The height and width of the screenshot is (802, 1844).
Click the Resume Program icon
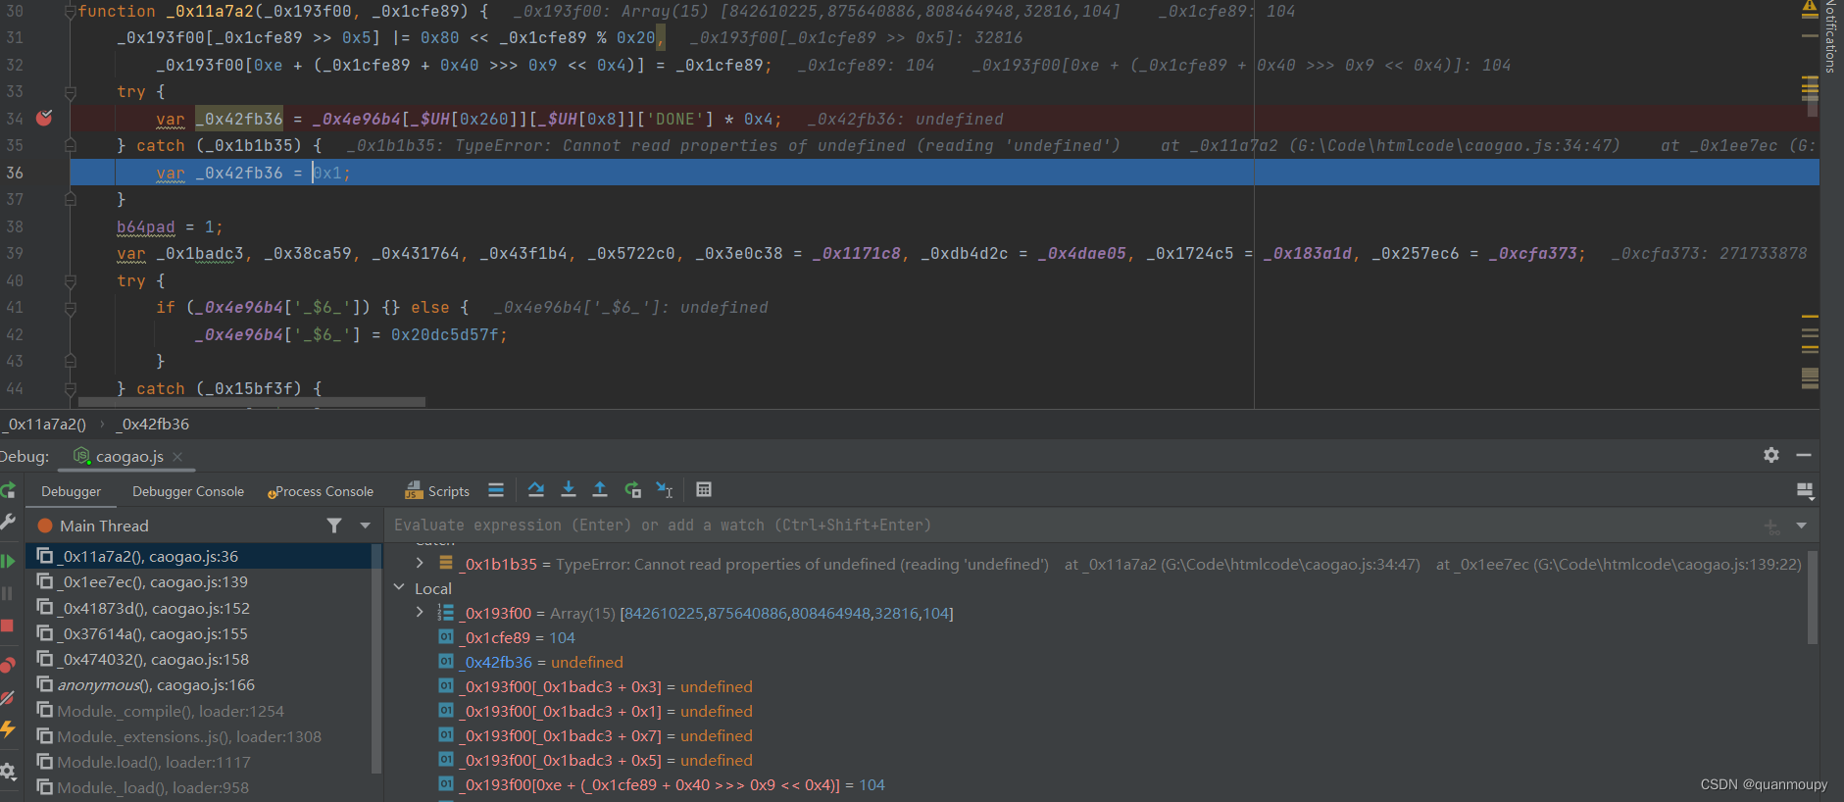pos(7,562)
